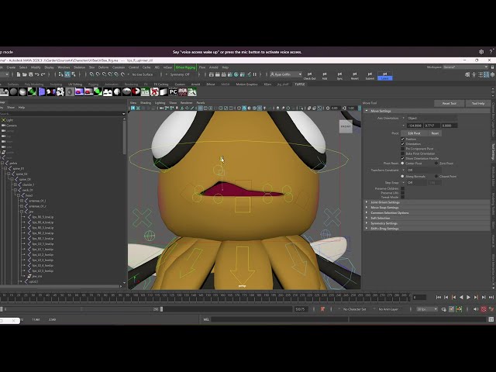Select the Zero Pivot radio button
Viewport: 496px width, 372px height.
[x=436, y=164]
